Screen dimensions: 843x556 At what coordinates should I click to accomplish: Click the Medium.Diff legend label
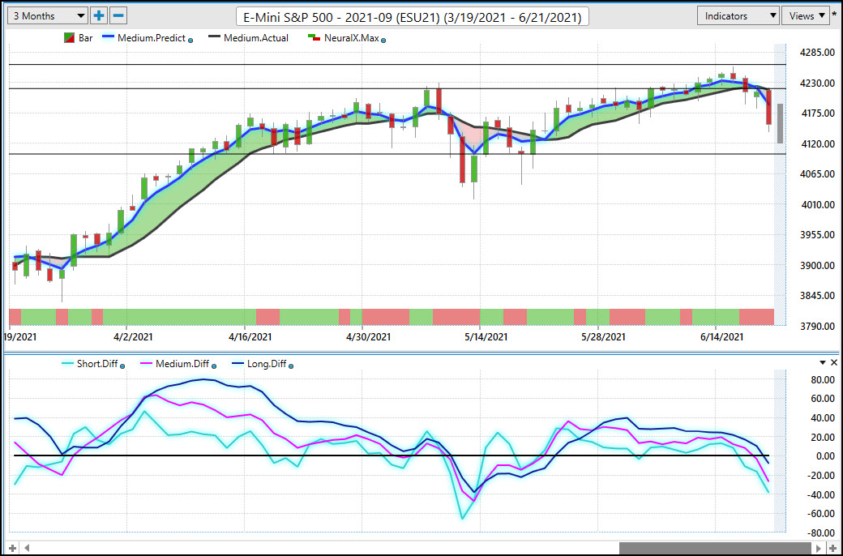[182, 364]
